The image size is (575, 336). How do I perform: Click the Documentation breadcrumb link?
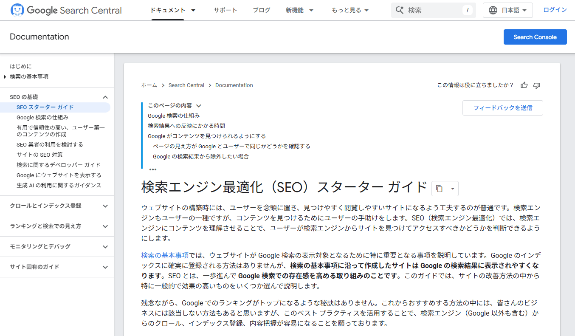(234, 85)
